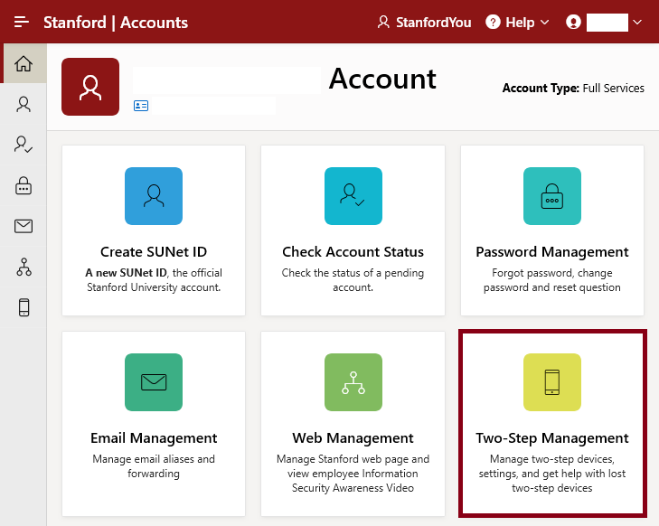
Task: Select sidebar Password lock icon
Action: coord(24,185)
